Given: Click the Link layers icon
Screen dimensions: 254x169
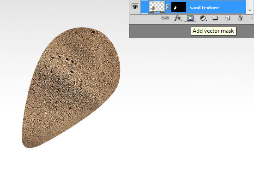Looking at the screenshot, I should coord(165,18).
